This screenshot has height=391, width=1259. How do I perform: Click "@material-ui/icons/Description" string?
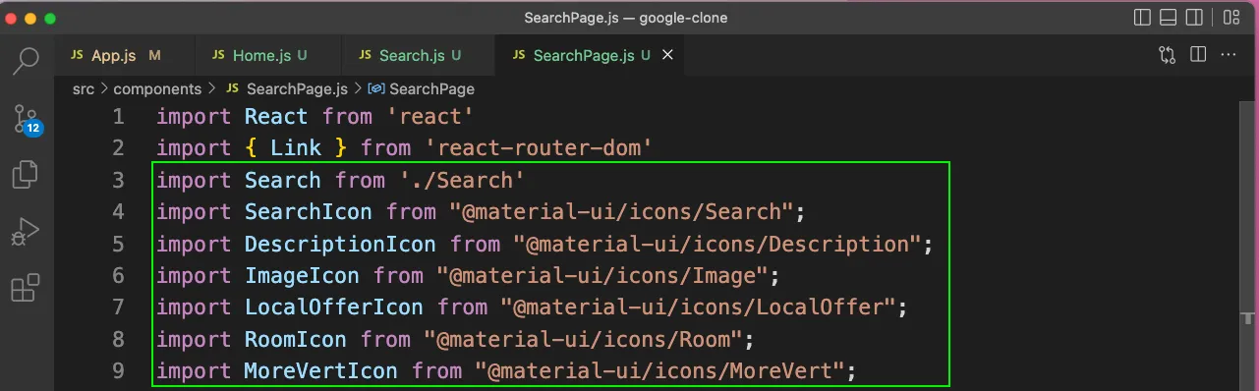[718, 244]
